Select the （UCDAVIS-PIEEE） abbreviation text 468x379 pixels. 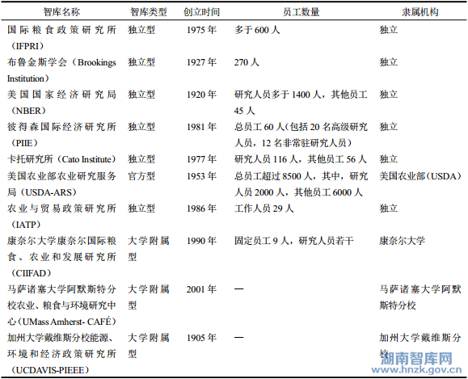tap(50, 370)
